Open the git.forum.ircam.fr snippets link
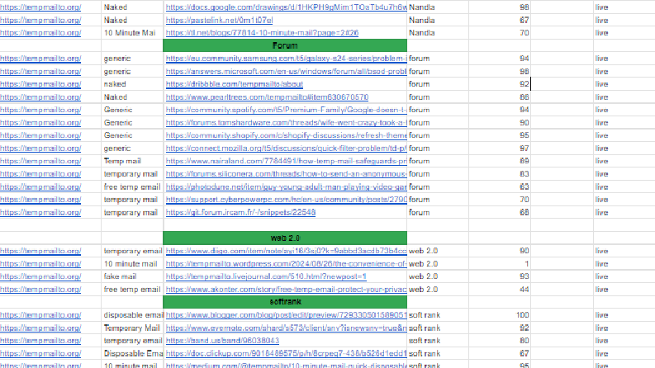 (240, 212)
